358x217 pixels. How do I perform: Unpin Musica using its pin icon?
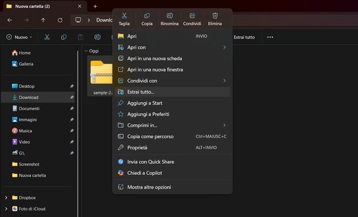coord(72,131)
